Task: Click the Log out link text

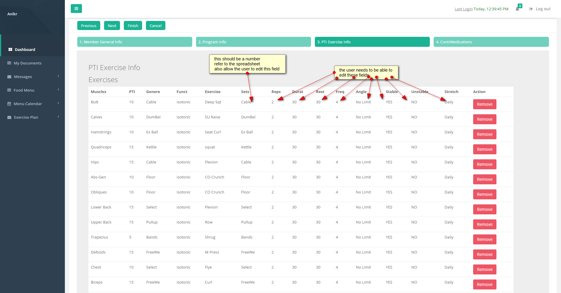Action: (543, 9)
